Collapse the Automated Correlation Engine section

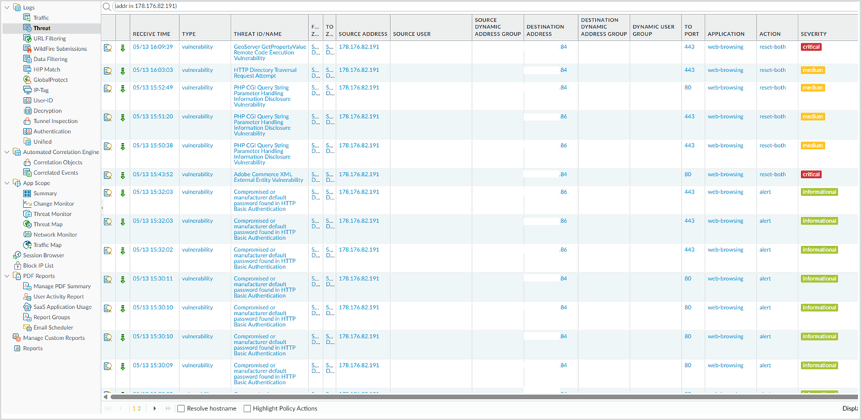tap(7, 152)
